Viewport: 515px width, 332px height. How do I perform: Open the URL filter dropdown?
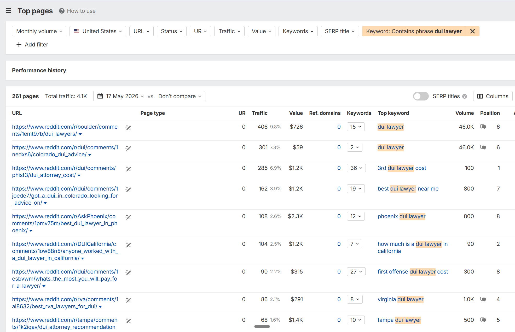tap(141, 31)
